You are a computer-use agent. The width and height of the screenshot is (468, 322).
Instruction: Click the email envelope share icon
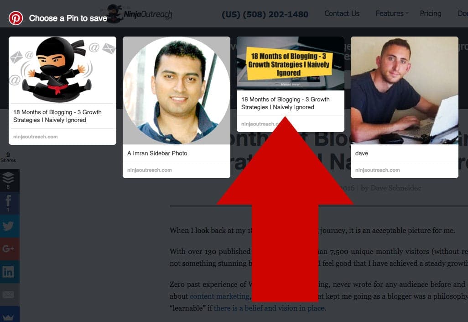8,295
